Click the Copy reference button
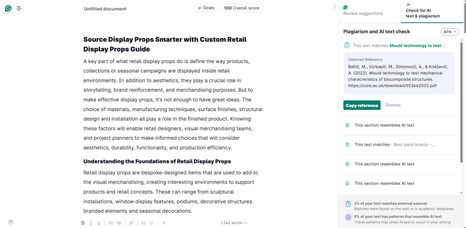This screenshot has height=228, width=466. pos(362,106)
